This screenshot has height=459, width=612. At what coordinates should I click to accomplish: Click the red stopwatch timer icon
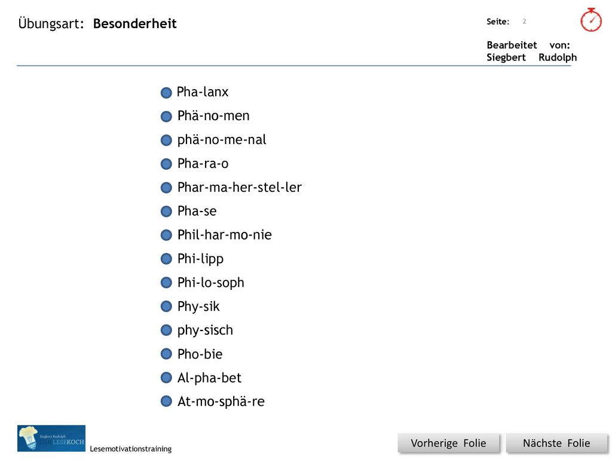[591, 20]
